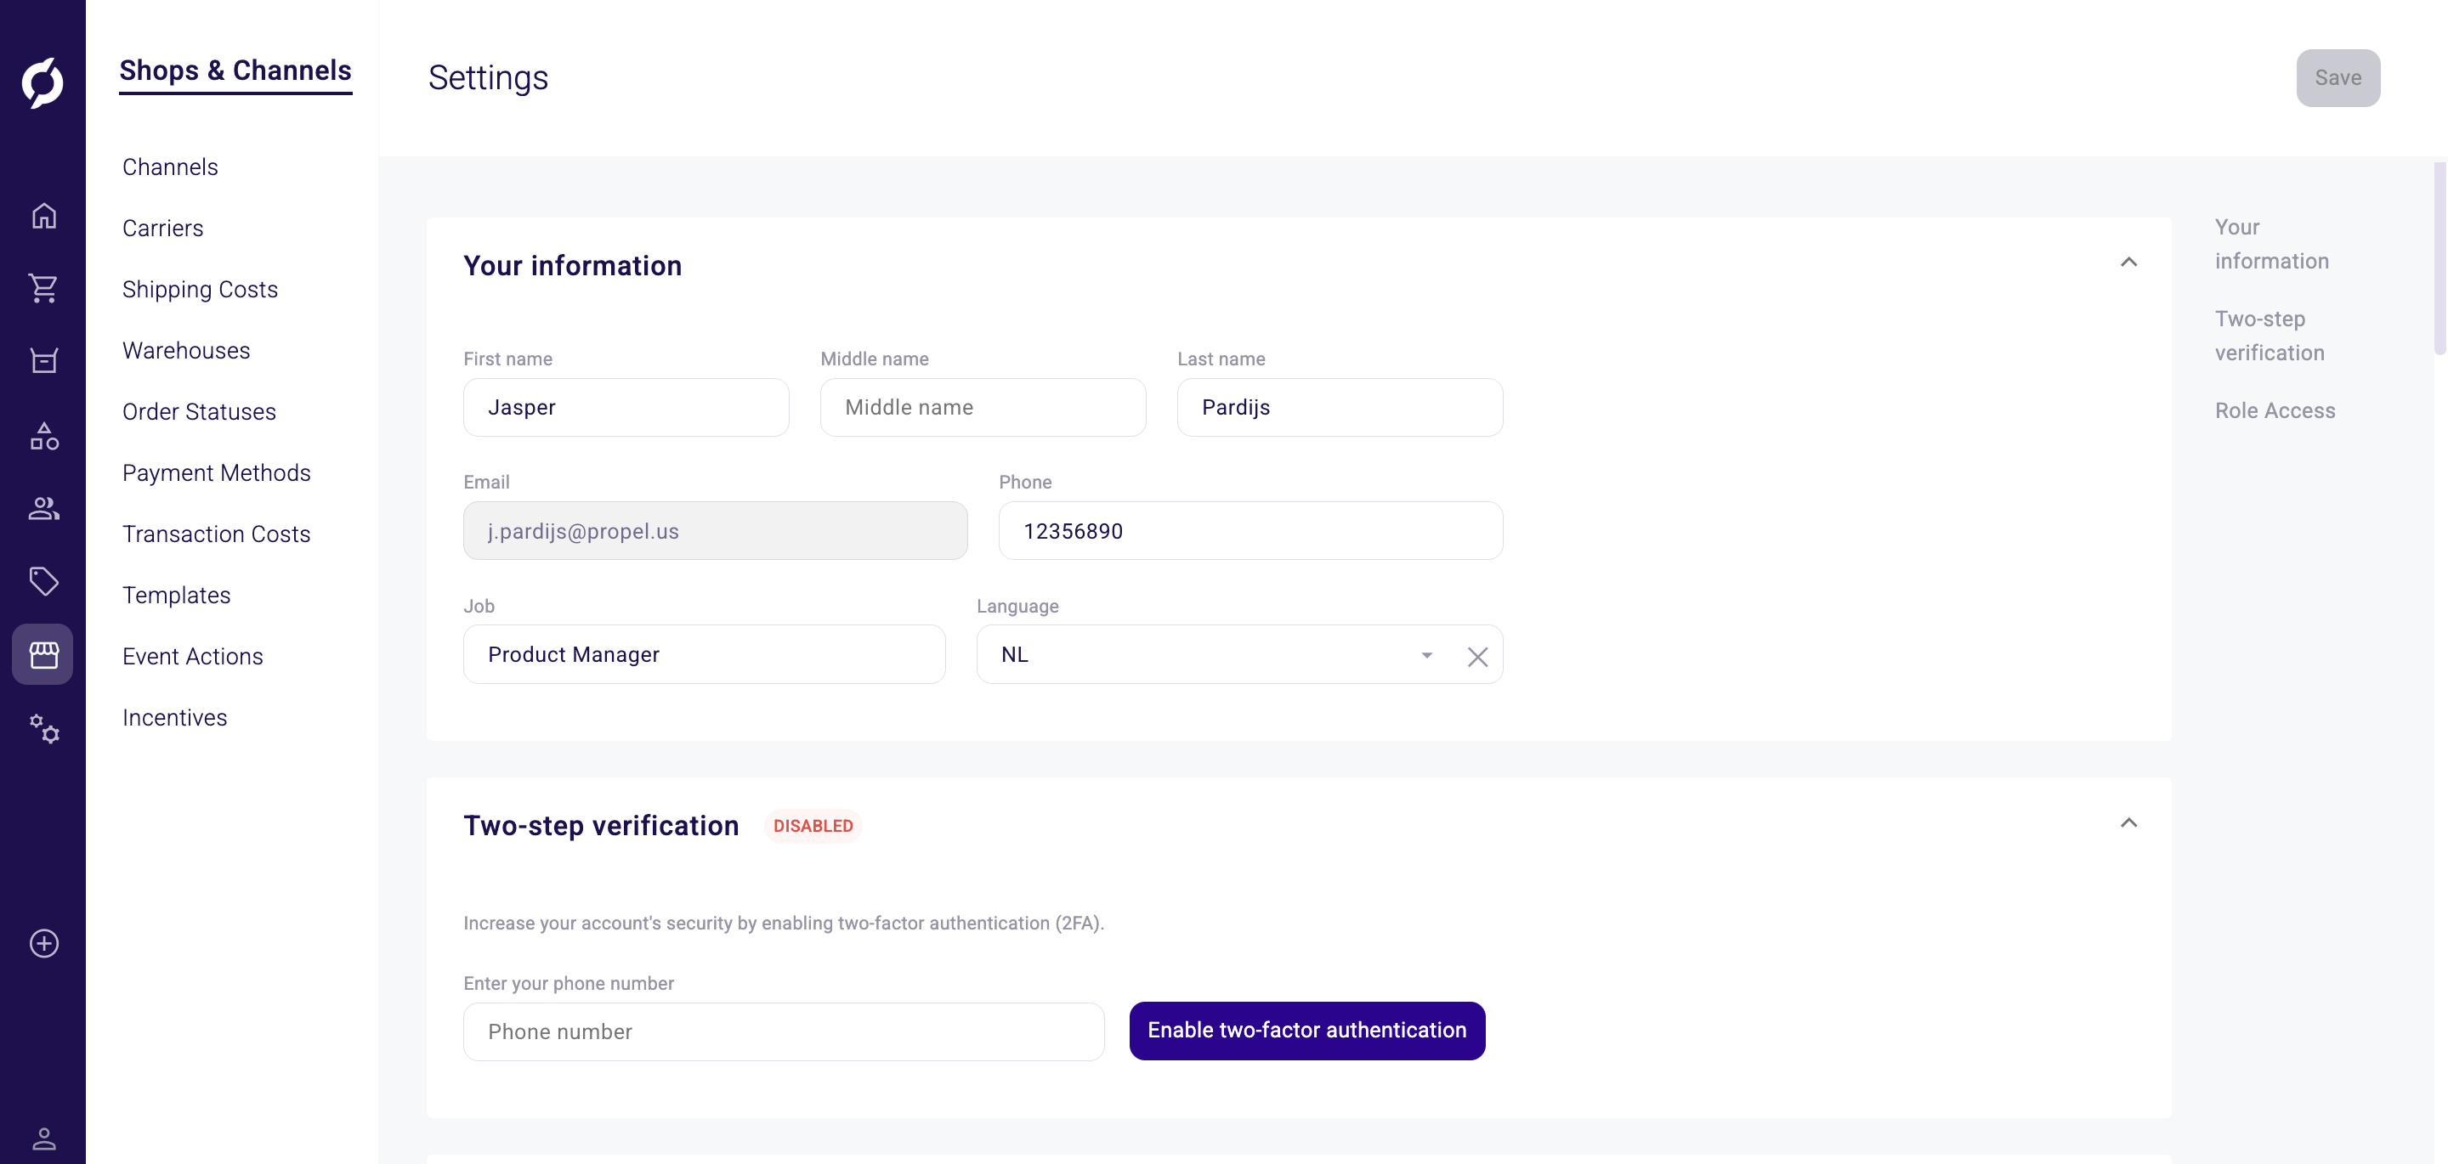Click Enable two-factor authentication button
Image resolution: width=2448 pixels, height=1164 pixels.
(x=1306, y=1030)
